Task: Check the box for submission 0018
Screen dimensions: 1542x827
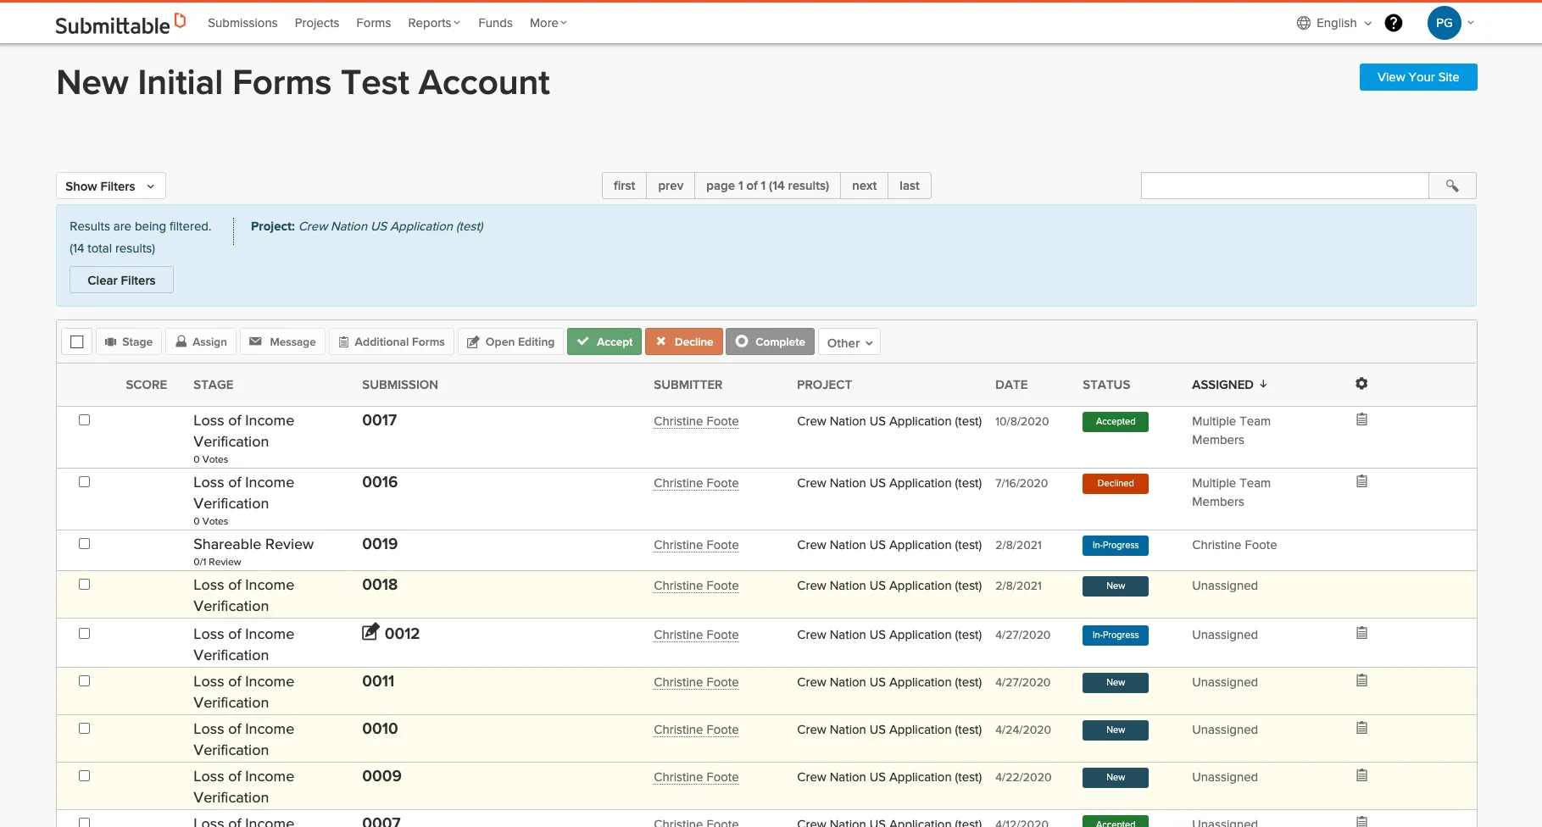Action: [84, 585]
